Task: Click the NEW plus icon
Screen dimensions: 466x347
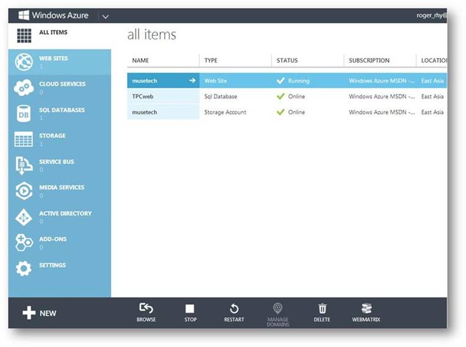Action: [x=29, y=313]
